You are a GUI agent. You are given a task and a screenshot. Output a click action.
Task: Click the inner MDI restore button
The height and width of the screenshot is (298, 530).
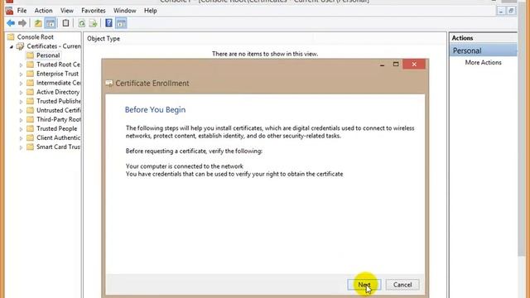511,11
